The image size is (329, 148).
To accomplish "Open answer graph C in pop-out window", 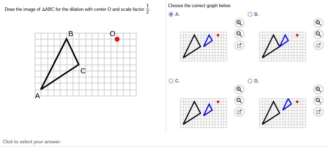I will (239, 112).
